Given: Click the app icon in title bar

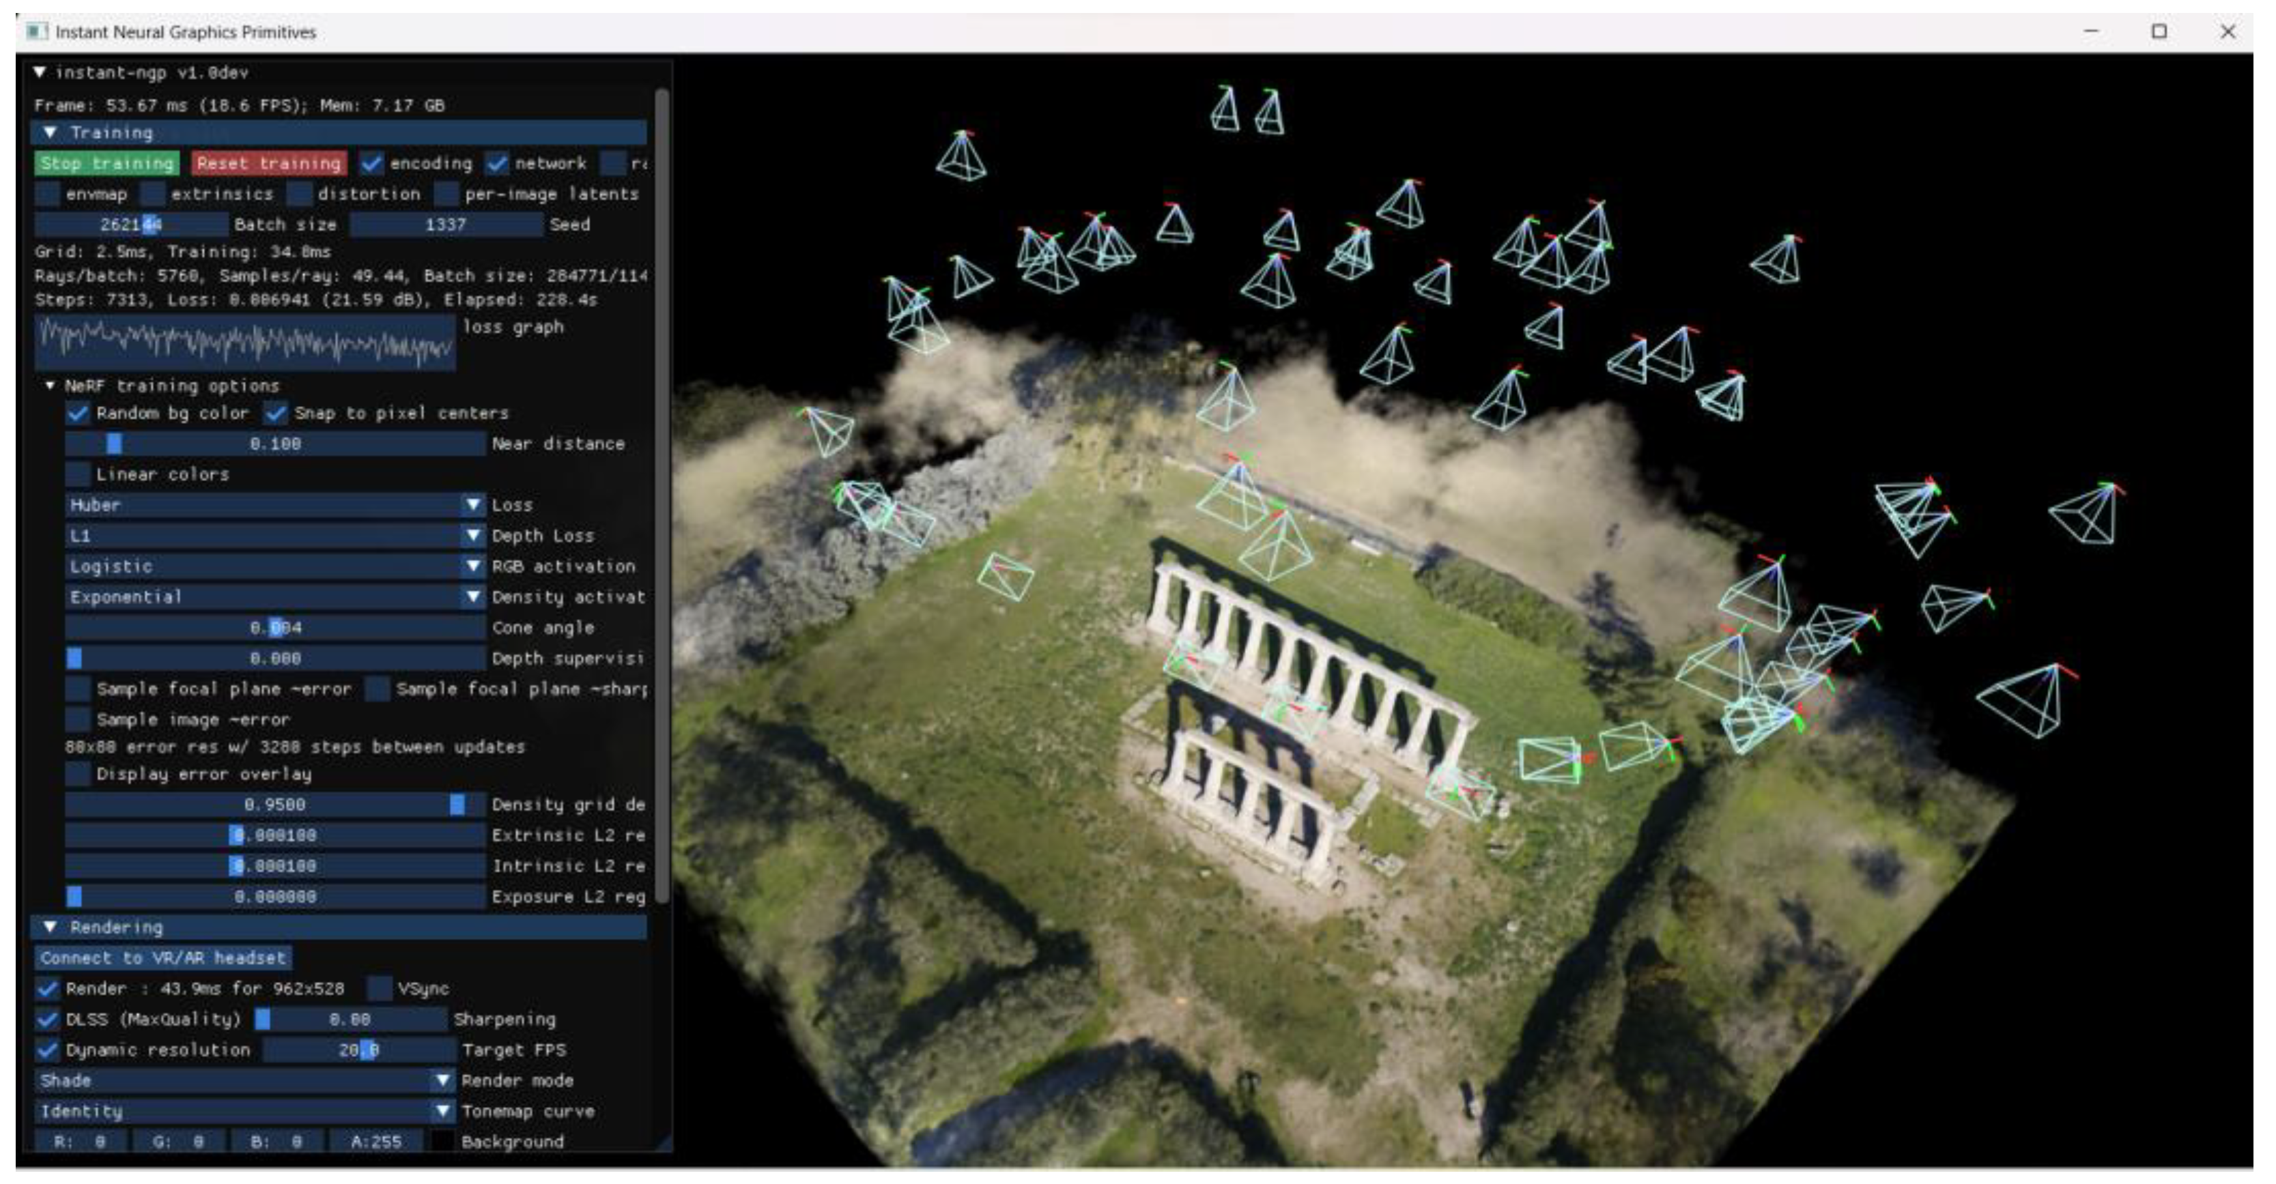Looking at the screenshot, I should pyautogui.click(x=36, y=32).
